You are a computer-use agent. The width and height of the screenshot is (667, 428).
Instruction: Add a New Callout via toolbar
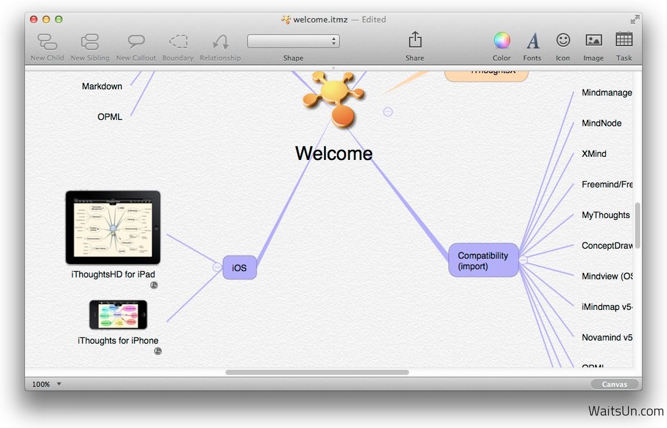tap(136, 42)
